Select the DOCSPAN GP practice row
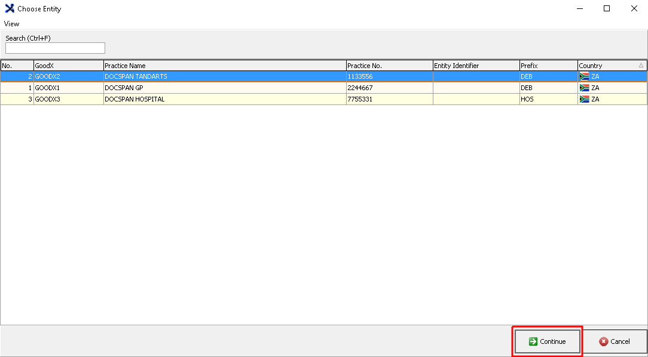Viewport: 648px width, 357px height. tap(225, 88)
